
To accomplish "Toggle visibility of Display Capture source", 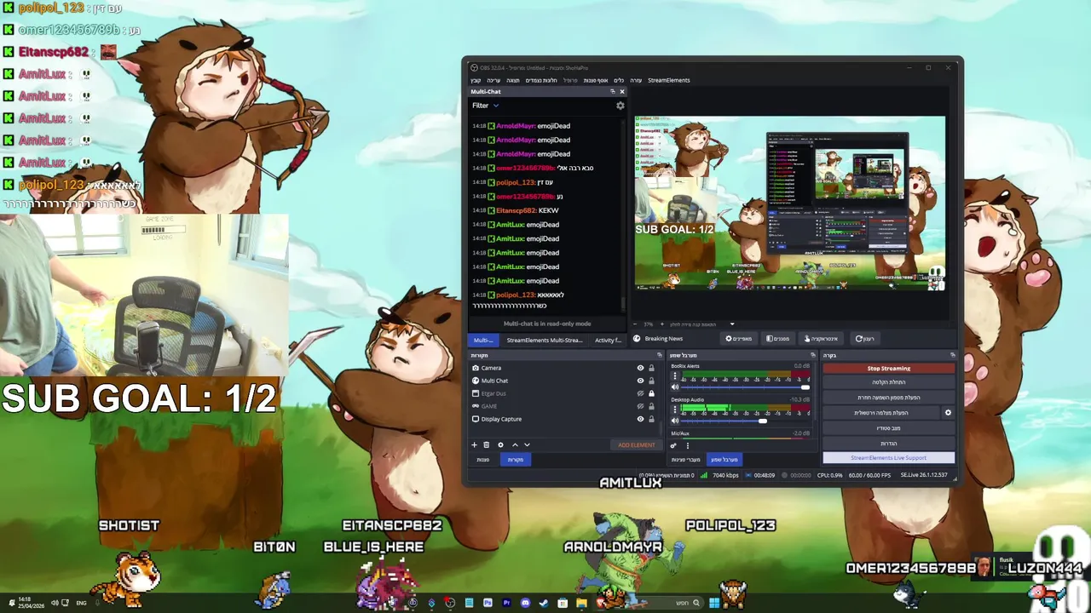I will tap(640, 419).
